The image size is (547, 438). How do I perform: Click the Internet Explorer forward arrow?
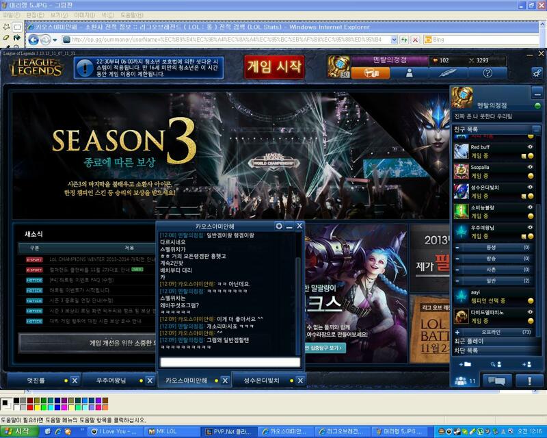click(45, 40)
